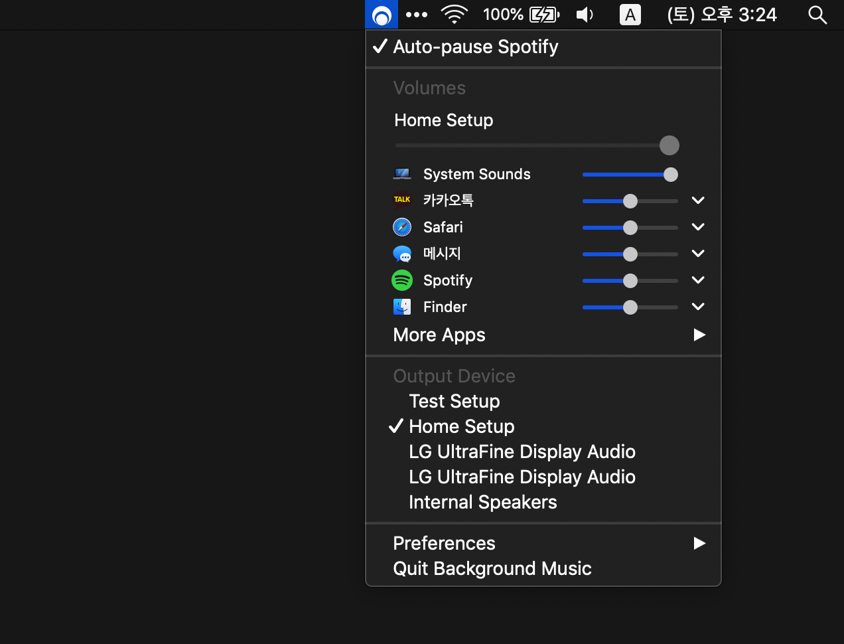Click the Background Music menu bar icon
The width and height of the screenshot is (844, 644).
click(x=382, y=15)
